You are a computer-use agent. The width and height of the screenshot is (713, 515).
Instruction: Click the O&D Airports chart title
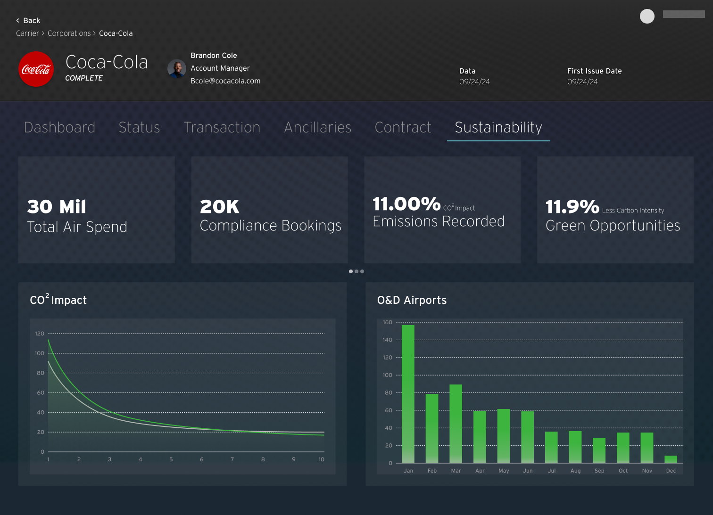[x=412, y=300]
